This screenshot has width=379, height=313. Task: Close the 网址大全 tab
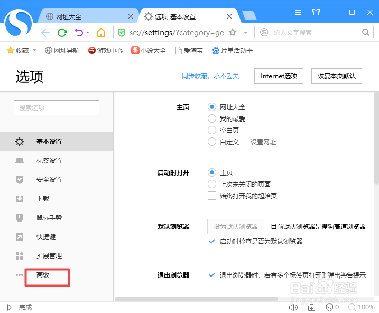pos(131,16)
